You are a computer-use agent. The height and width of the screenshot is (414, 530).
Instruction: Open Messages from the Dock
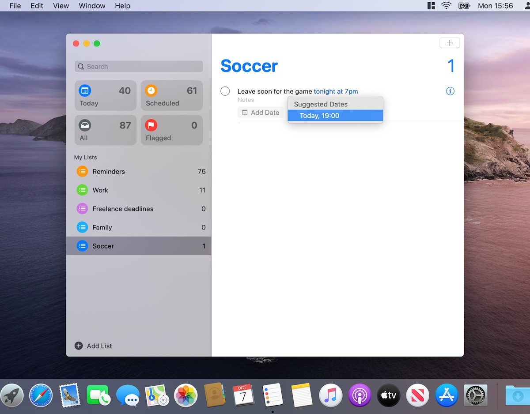(x=128, y=395)
